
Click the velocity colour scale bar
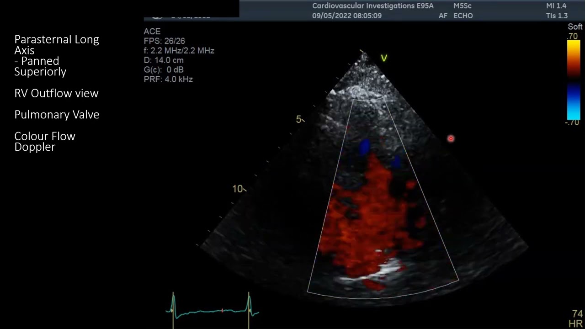(573, 80)
